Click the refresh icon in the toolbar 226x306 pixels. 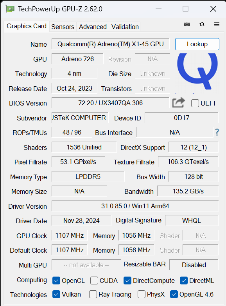point(202,24)
